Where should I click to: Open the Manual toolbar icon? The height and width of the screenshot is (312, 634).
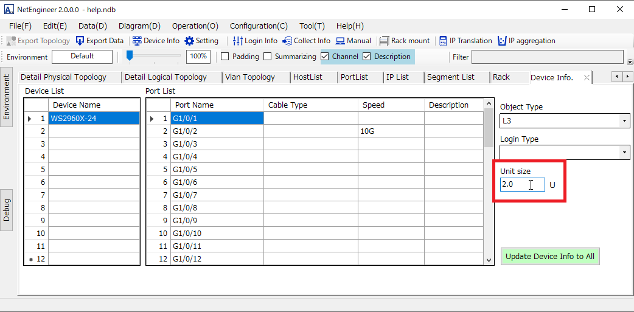tap(341, 41)
